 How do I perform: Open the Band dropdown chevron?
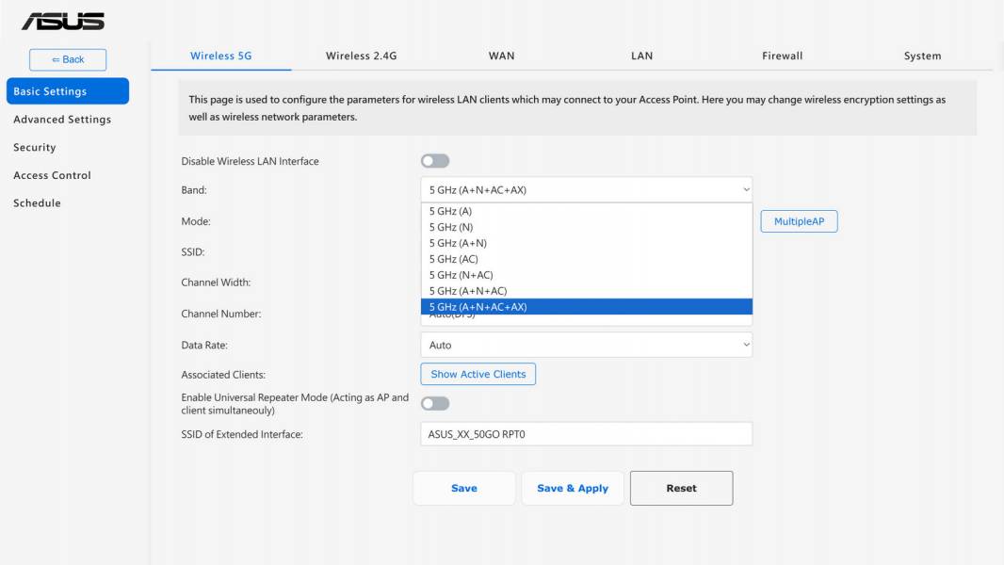click(x=746, y=190)
